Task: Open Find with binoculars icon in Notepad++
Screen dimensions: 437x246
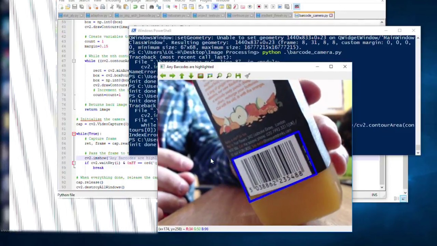Action: pos(152,6)
